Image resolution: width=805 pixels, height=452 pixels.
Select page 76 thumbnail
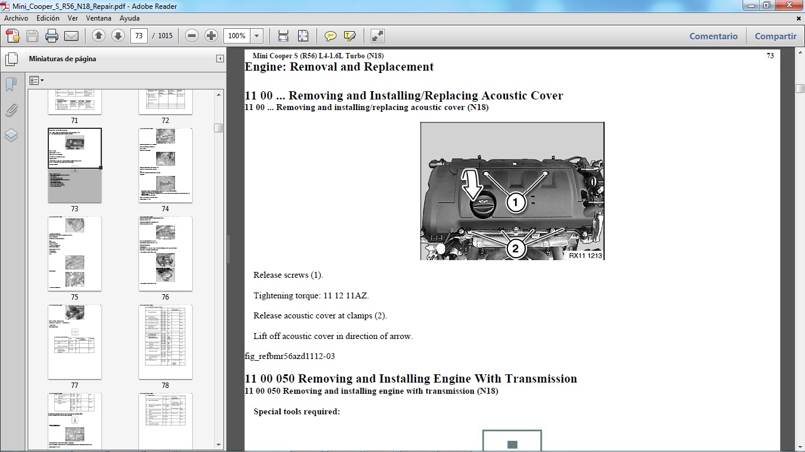[x=166, y=254]
